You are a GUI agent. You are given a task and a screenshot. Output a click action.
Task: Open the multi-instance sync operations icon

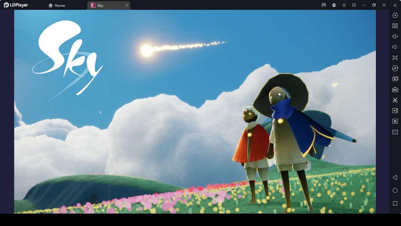pyautogui.click(x=395, y=68)
